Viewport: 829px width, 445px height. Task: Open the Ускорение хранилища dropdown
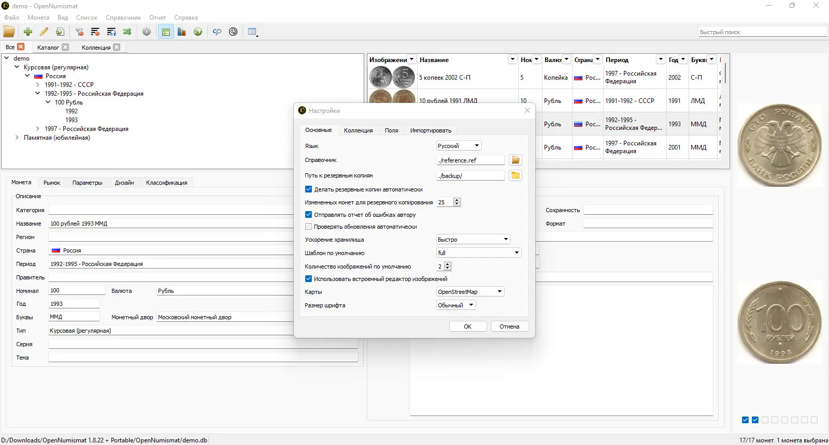[474, 240]
